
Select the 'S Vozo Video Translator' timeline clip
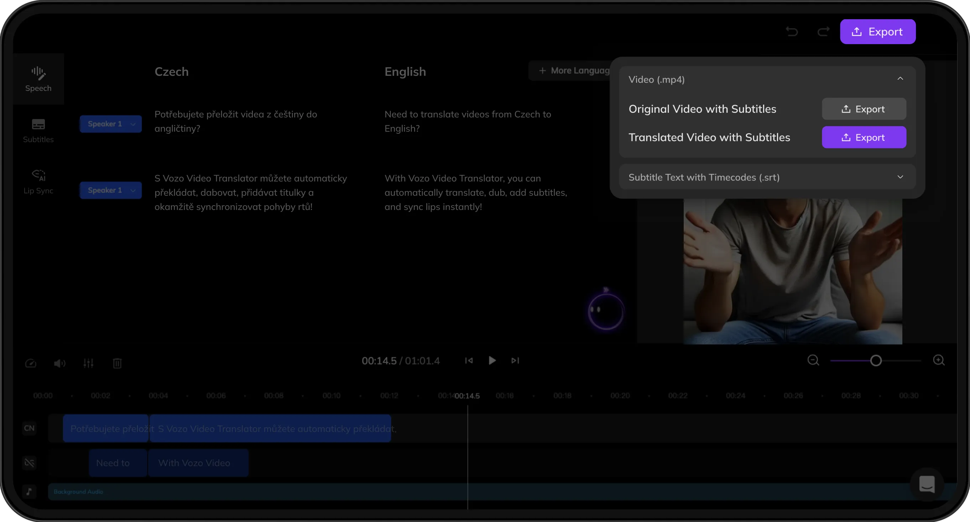click(x=270, y=429)
